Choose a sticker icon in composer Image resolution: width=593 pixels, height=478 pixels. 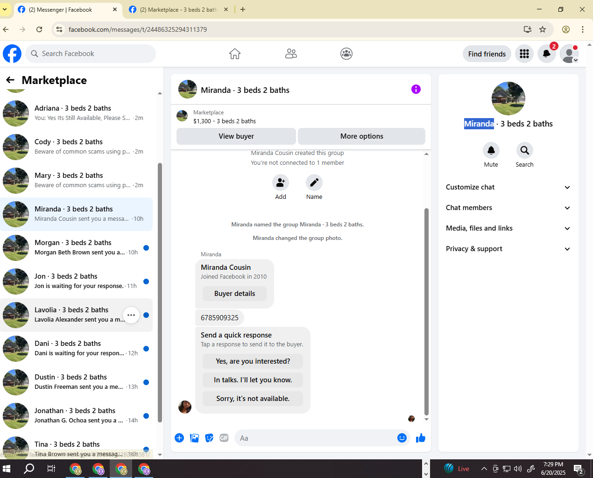[209, 438]
